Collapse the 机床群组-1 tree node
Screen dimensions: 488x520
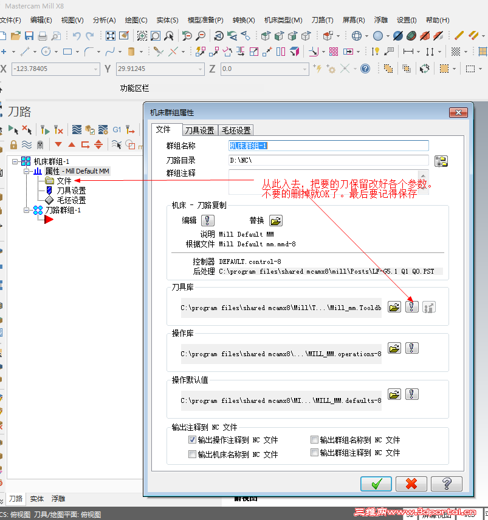15,161
